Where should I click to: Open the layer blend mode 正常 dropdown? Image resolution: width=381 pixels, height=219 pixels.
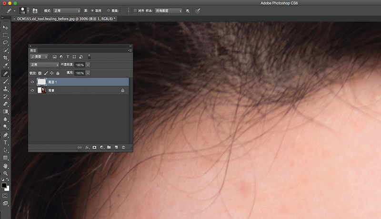click(x=44, y=65)
